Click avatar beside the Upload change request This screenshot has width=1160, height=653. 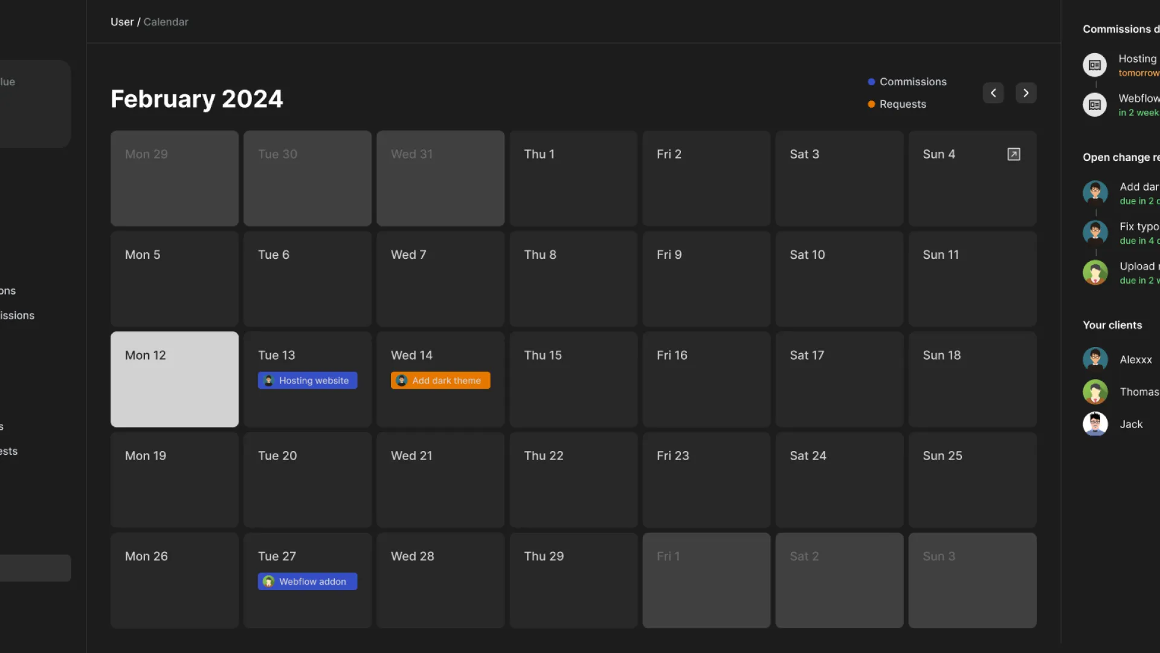[x=1095, y=273]
